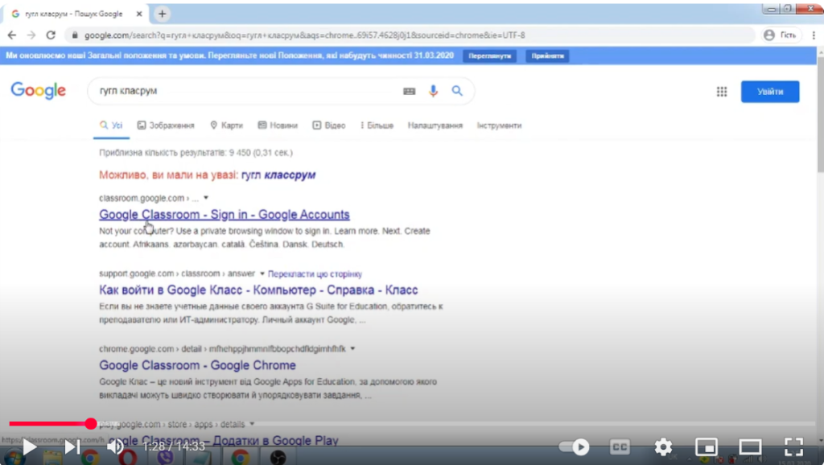824x465 pixels.
Task: Open a new tab with the plus button
Action: coord(162,14)
